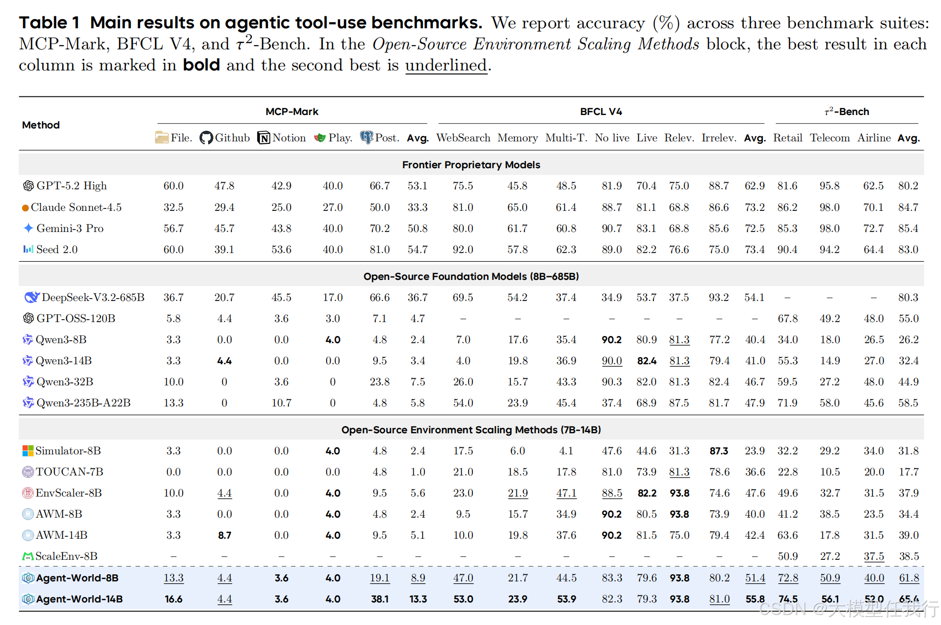Click Seed 2.0's WebSearch score 92.0
This screenshot has height=625, width=941.
coord(463,250)
